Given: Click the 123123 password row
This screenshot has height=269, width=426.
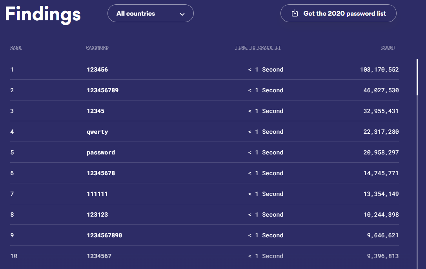Looking at the screenshot, I should tap(97, 215).
